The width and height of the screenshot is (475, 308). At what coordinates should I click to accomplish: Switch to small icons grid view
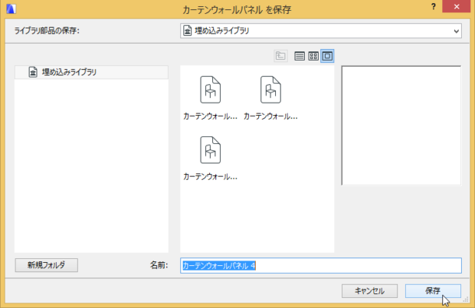point(313,56)
